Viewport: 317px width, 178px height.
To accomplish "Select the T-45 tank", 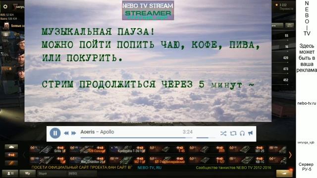I will coord(167,149).
